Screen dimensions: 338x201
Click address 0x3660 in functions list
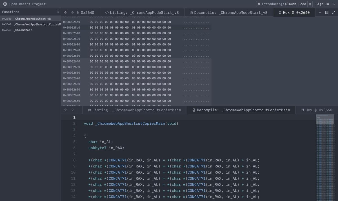pos(7,24)
